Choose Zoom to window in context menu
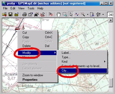The width and height of the screenshot is (115, 94). click(x=38, y=75)
